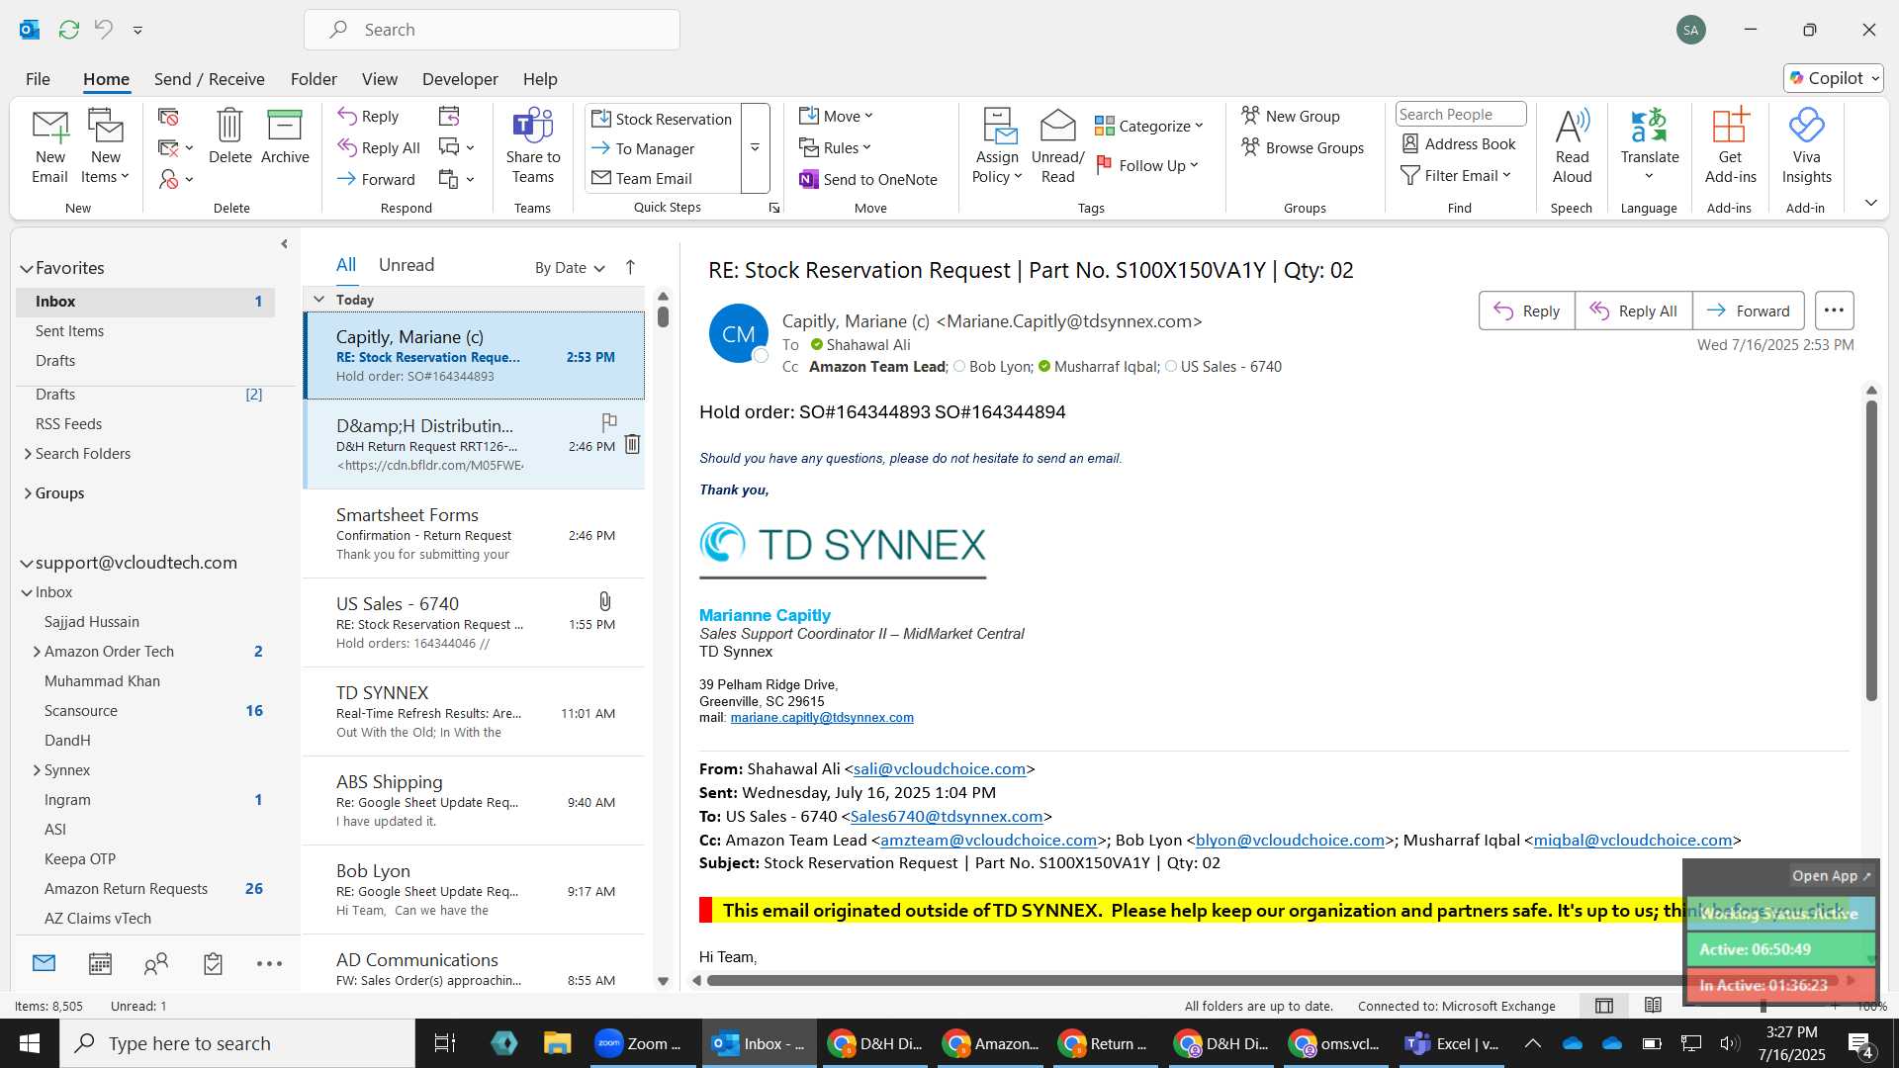Click trash icon on D&H Distributing message
1899x1068 pixels.
pos(632,444)
